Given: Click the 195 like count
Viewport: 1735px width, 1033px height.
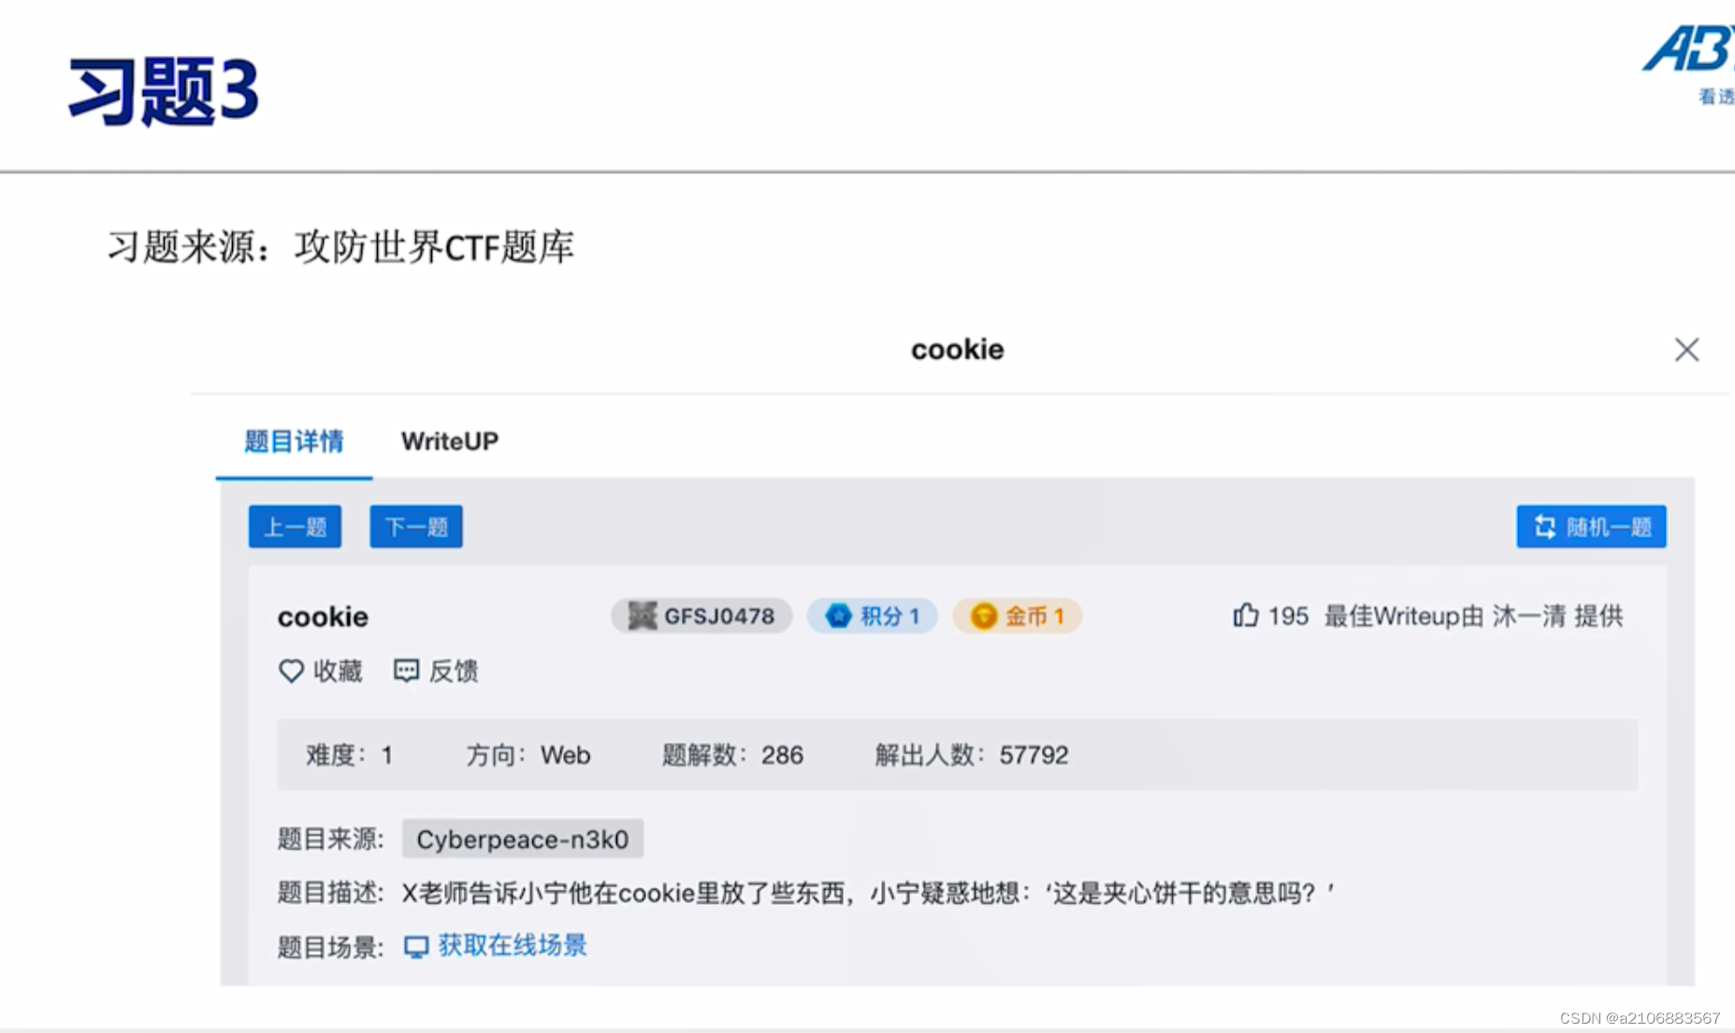Looking at the screenshot, I should pyautogui.click(x=1289, y=615).
